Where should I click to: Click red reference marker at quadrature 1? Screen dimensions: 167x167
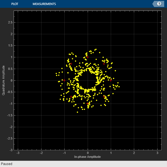point(87,57)
